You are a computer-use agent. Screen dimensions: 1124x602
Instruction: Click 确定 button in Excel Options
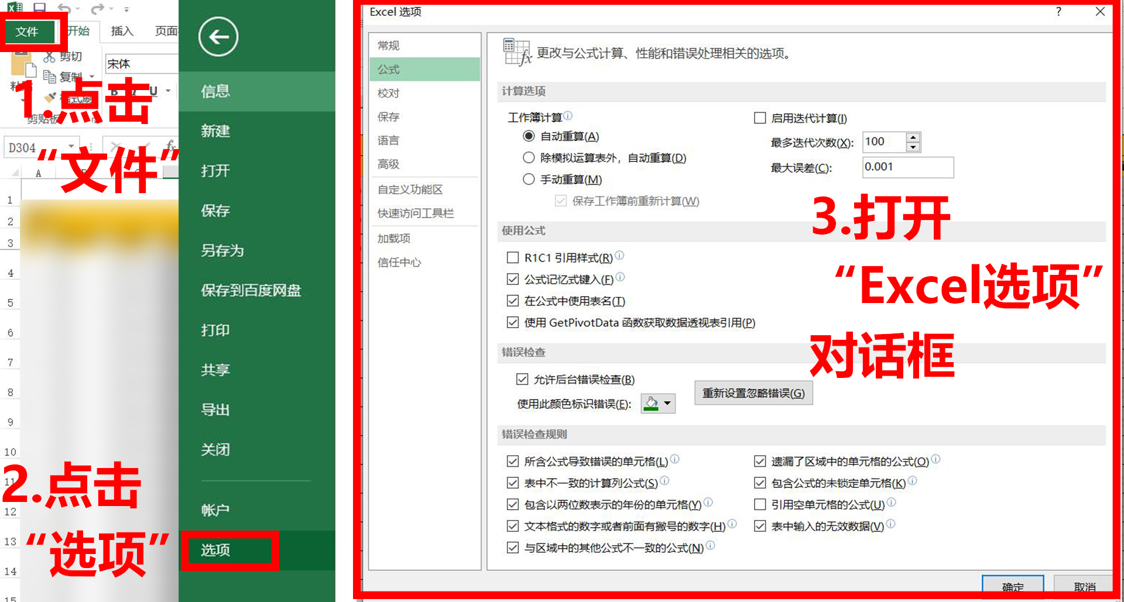[1013, 586]
